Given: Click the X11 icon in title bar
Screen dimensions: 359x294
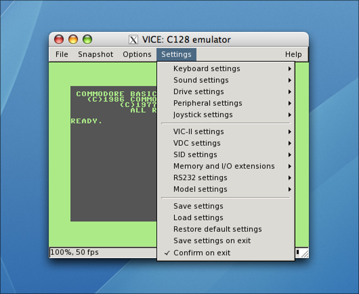Looking at the screenshot, I should 133,40.
